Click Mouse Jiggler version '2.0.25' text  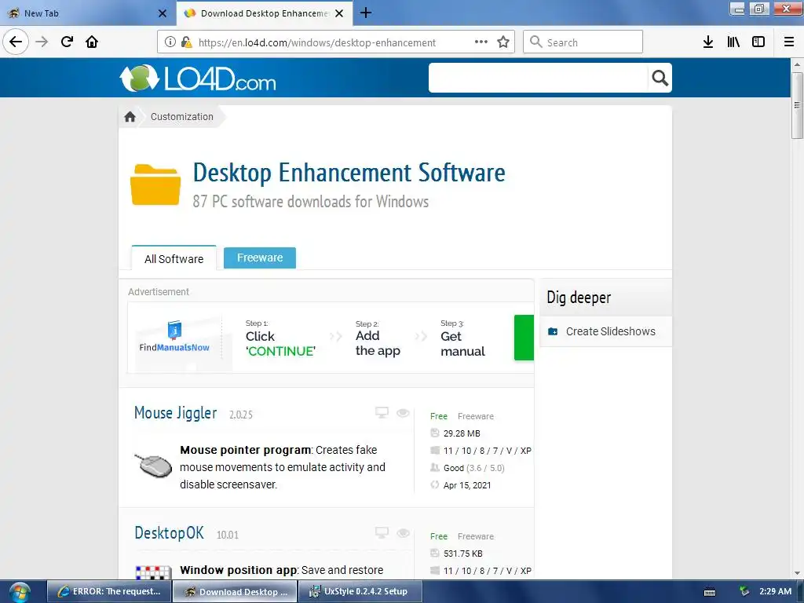tap(241, 415)
